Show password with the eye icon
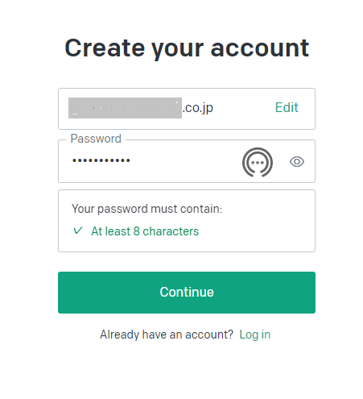This screenshot has width=363, height=399. tap(297, 162)
